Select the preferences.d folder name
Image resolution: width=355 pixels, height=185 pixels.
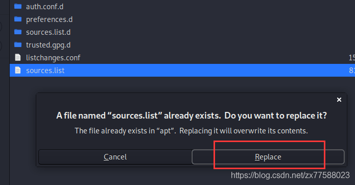[x=50, y=20]
